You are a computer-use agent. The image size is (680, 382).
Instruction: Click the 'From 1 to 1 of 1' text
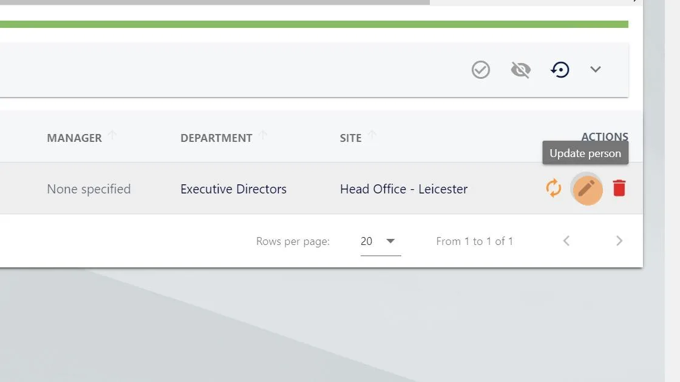[x=474, y=241]
